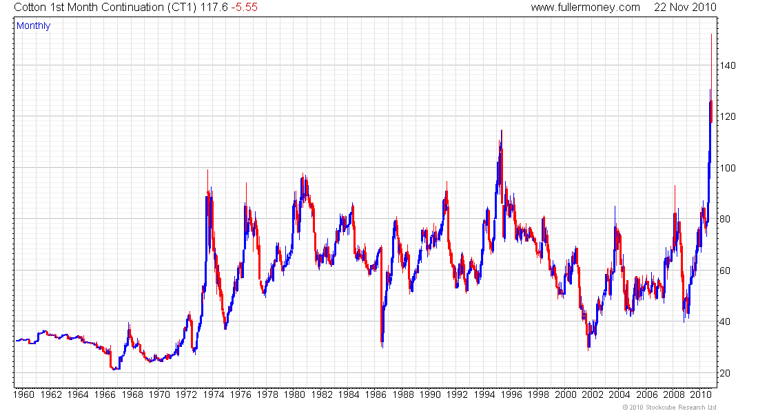Click the 1982 year label

[322, 394]
